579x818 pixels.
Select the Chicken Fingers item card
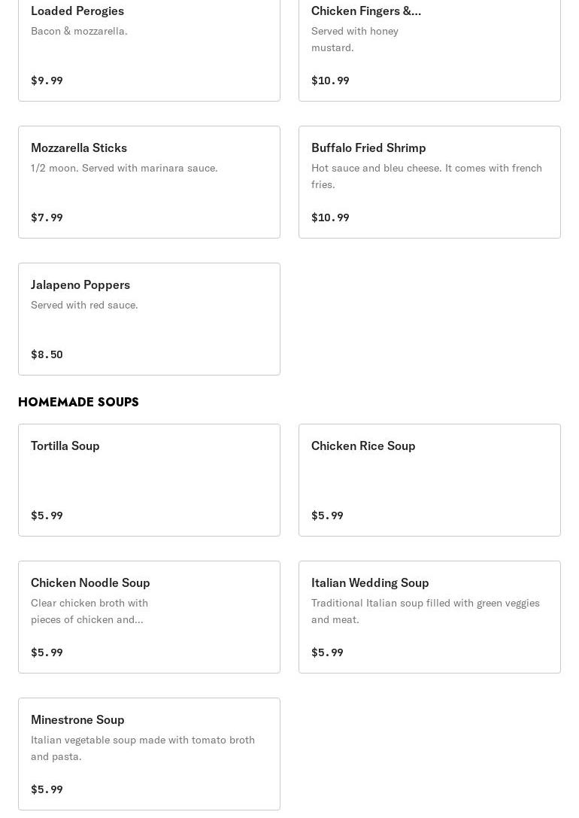point(365,11)
